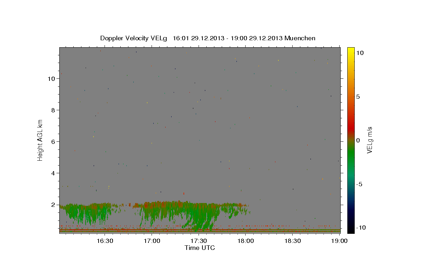Click the 16:30 time tick label
421x280 pixels.
pyautogui.click(x=105, y=241)
